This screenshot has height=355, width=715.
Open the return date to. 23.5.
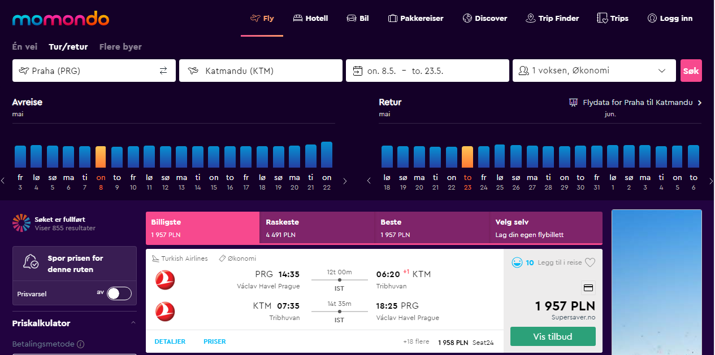click(428, 71)
